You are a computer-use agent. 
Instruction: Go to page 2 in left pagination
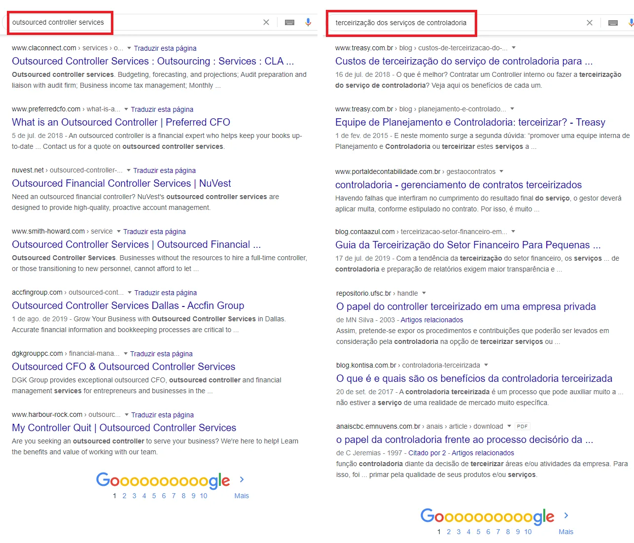coord(124,496)
